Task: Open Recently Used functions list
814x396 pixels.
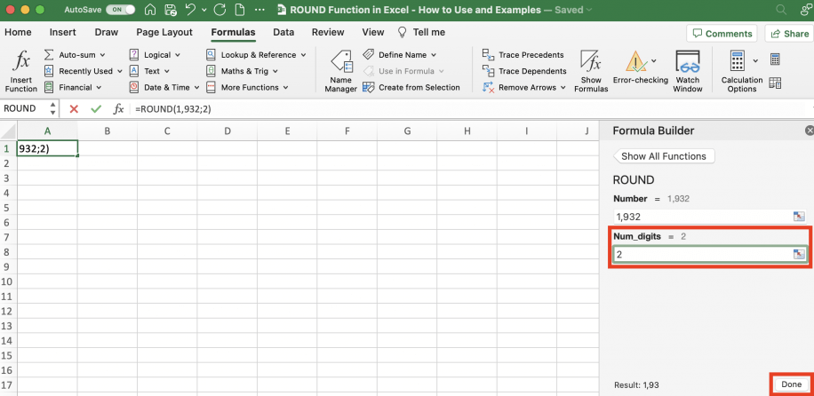Action: pyautogui.click(x=84, y=71)
